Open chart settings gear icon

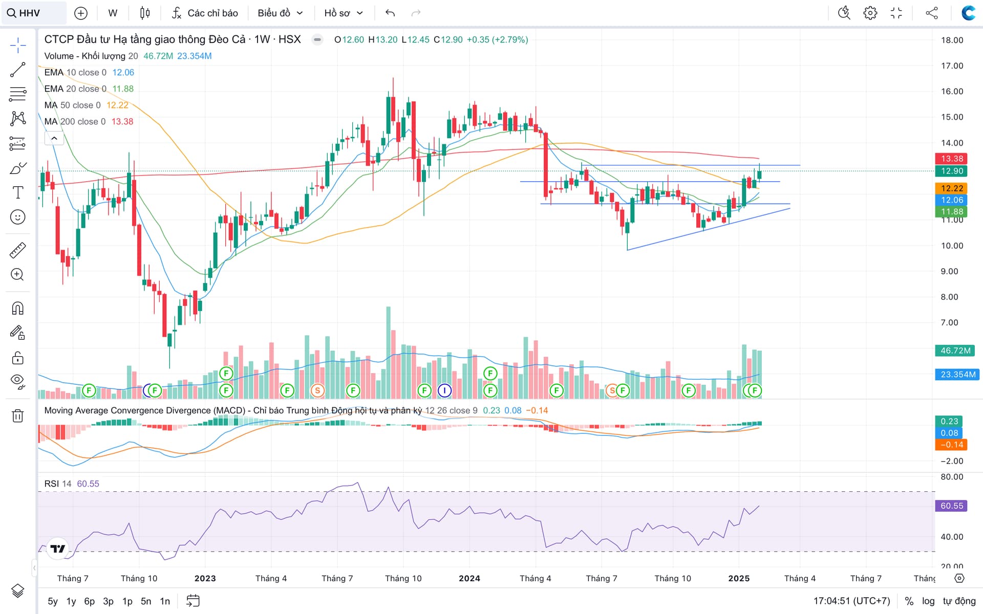[870, 13]
